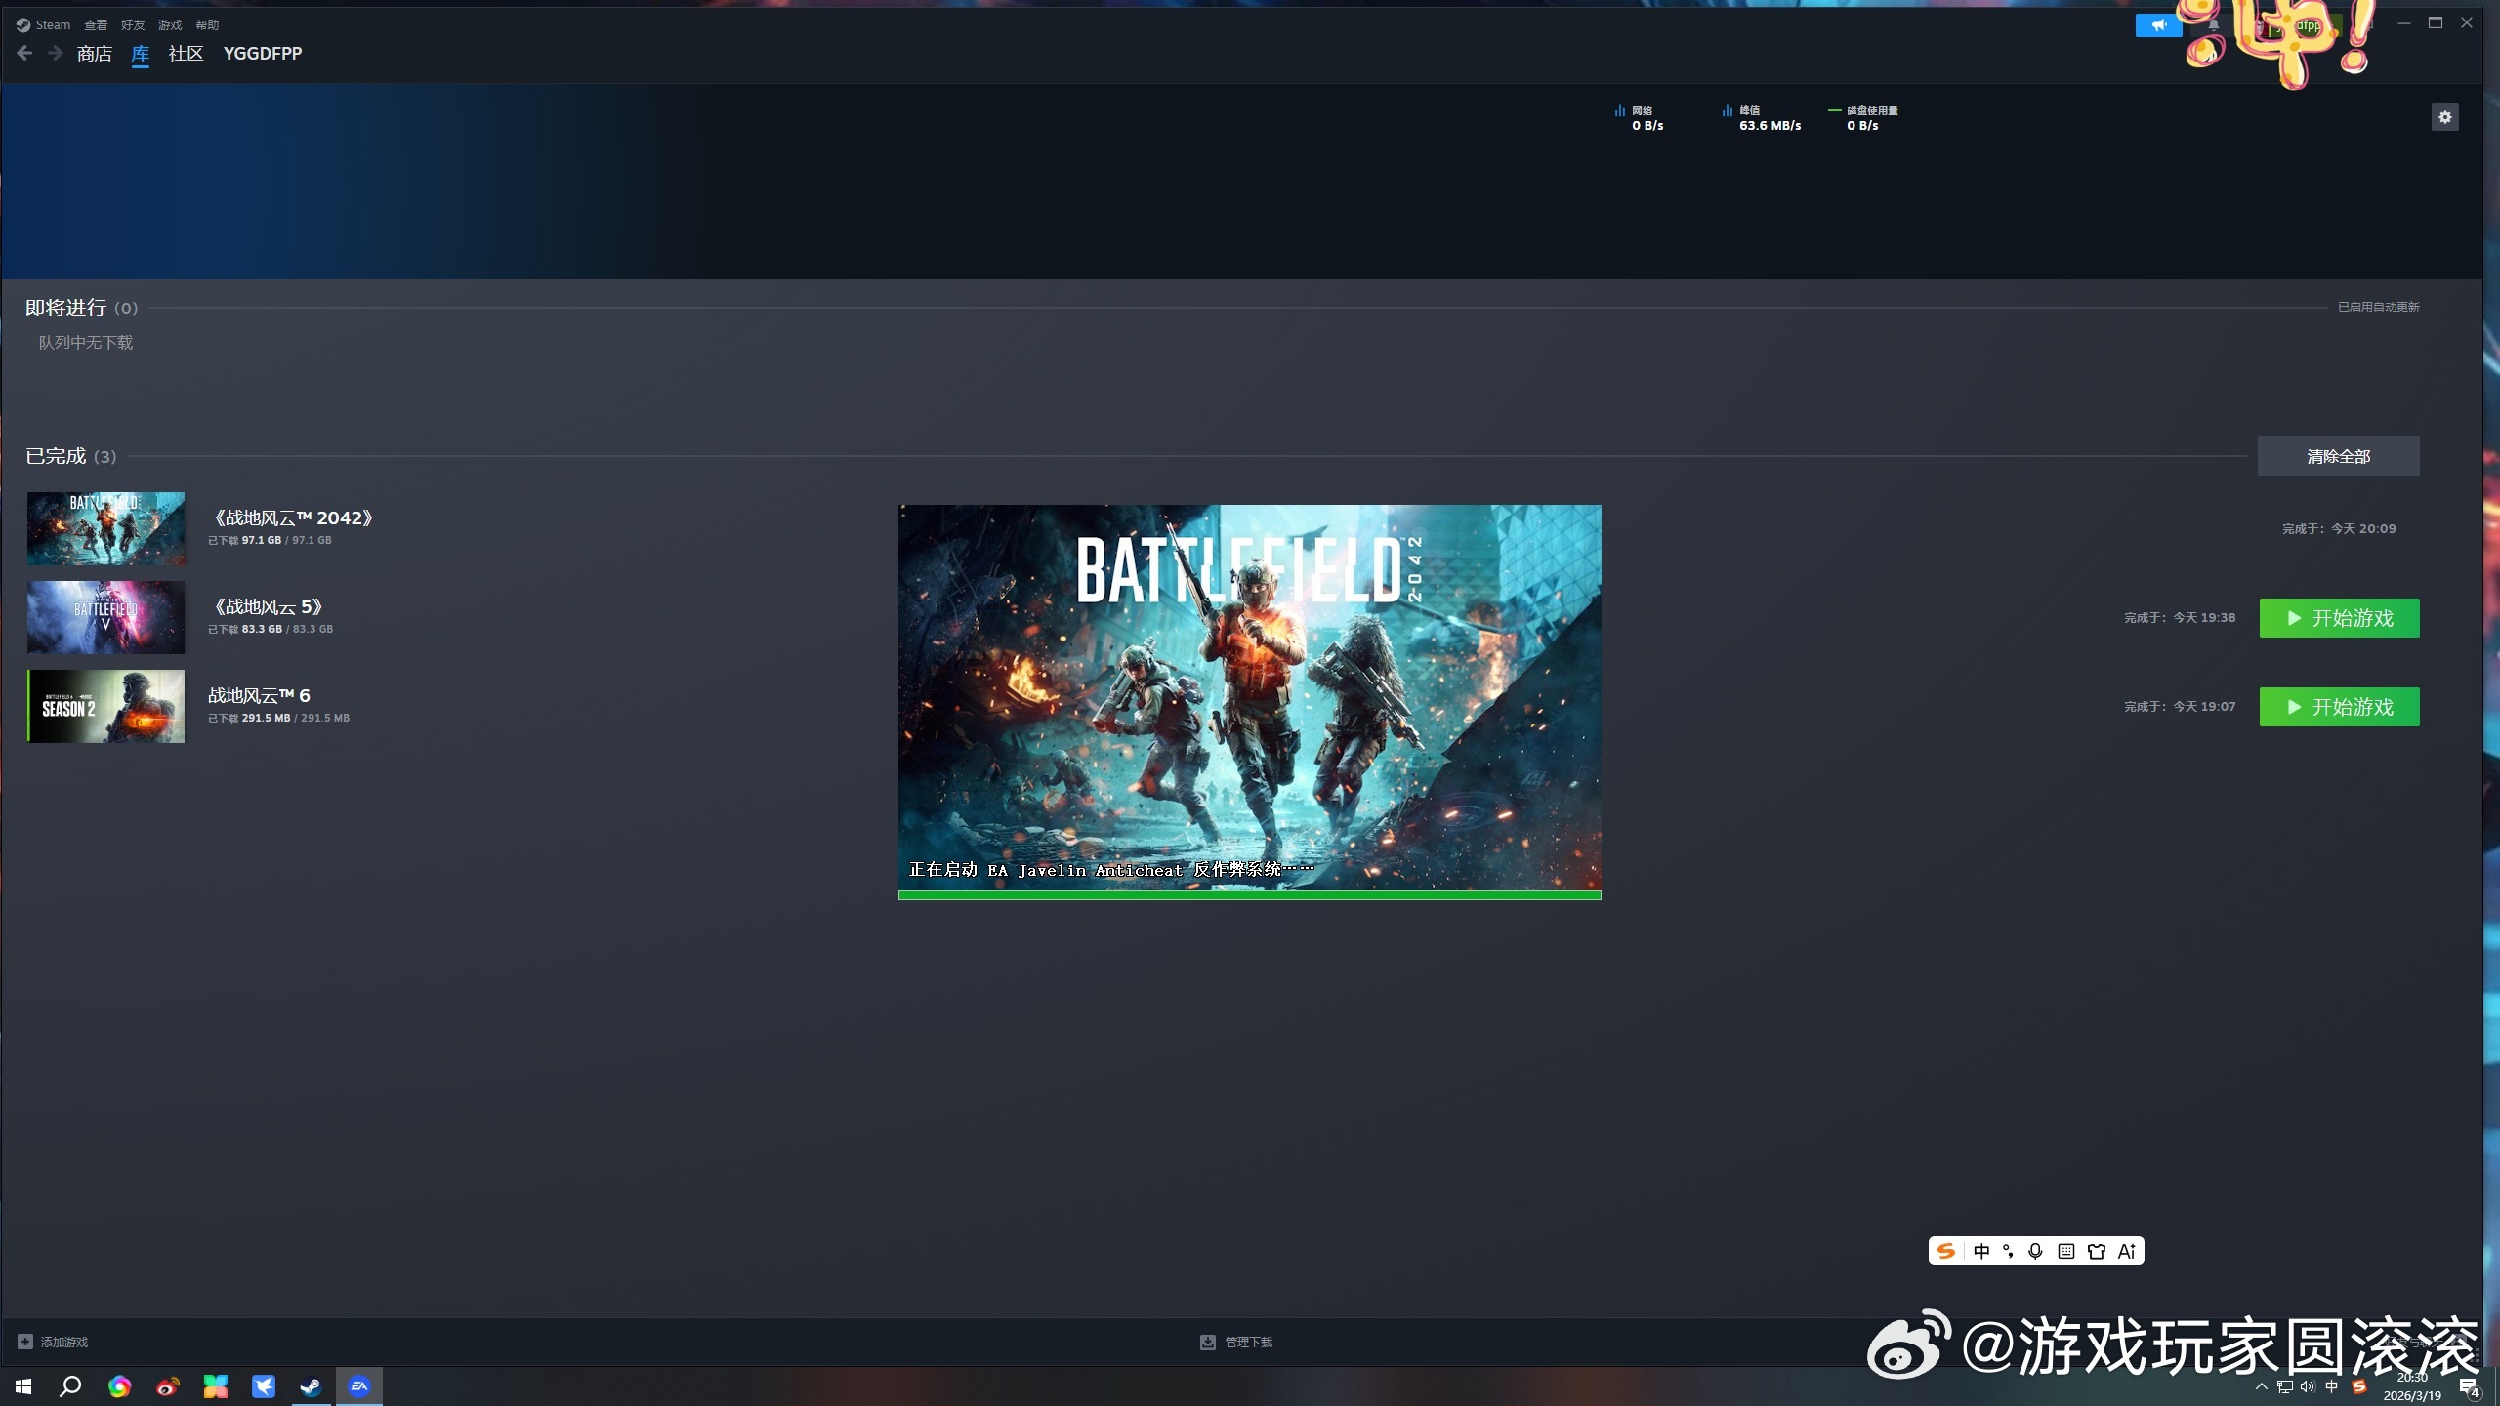The image size is (2500, 1406).
Task: Open downloads settings gear icon
Action: point(2444,117)
